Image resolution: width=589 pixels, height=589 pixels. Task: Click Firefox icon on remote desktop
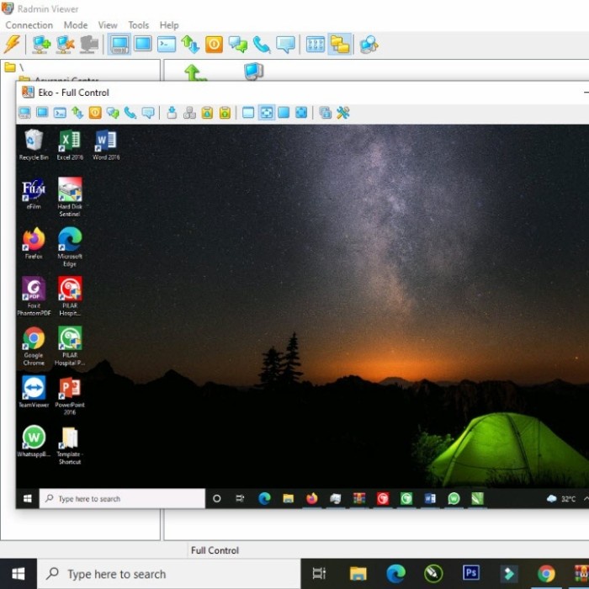click(34, 241)
